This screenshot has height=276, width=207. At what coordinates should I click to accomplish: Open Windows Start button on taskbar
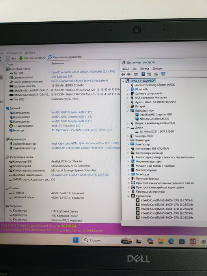76,240
